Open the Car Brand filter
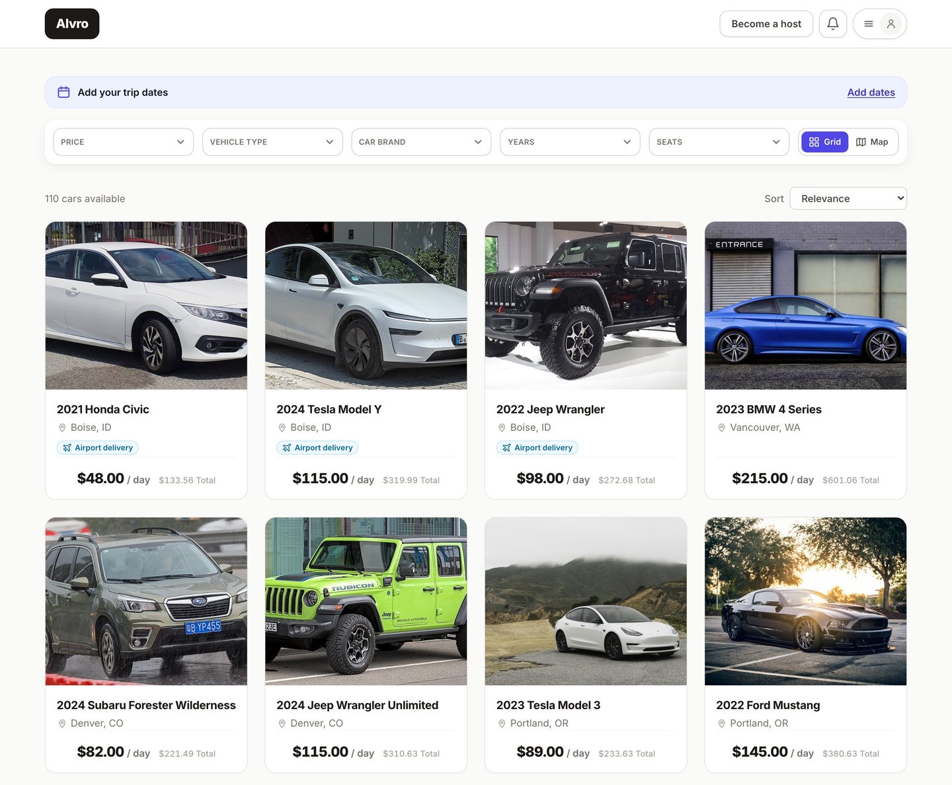 click(421, 142)
